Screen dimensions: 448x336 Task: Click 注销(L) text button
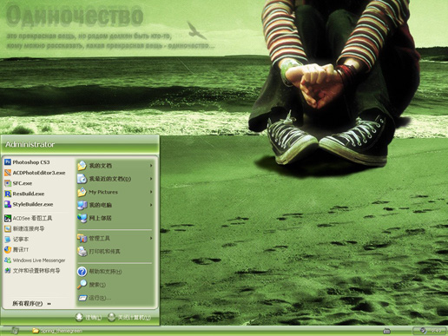pyautogui.click(x=94, y=318)
